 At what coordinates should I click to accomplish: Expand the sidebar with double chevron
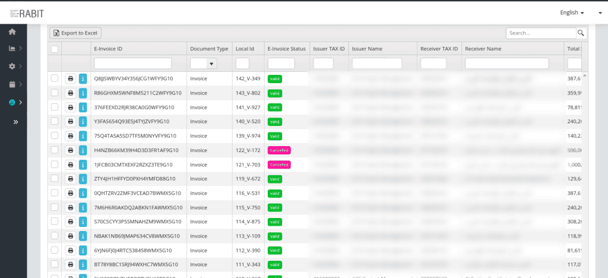pos(15,122)
